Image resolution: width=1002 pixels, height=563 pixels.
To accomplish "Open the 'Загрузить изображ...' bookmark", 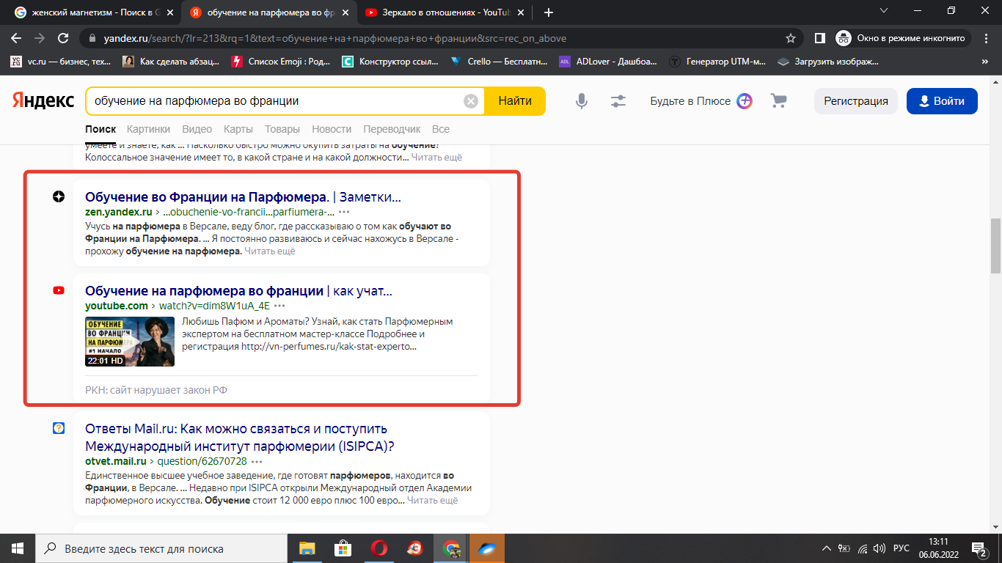I will [827, 62].
